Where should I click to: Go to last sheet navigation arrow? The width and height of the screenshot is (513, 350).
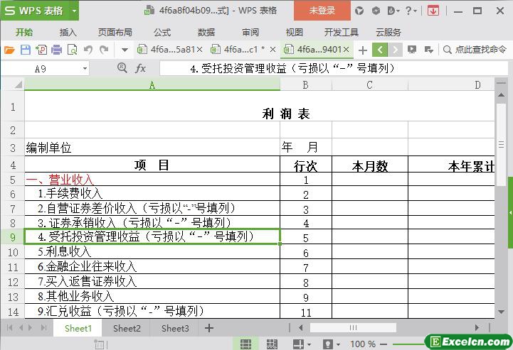(43, 327)
